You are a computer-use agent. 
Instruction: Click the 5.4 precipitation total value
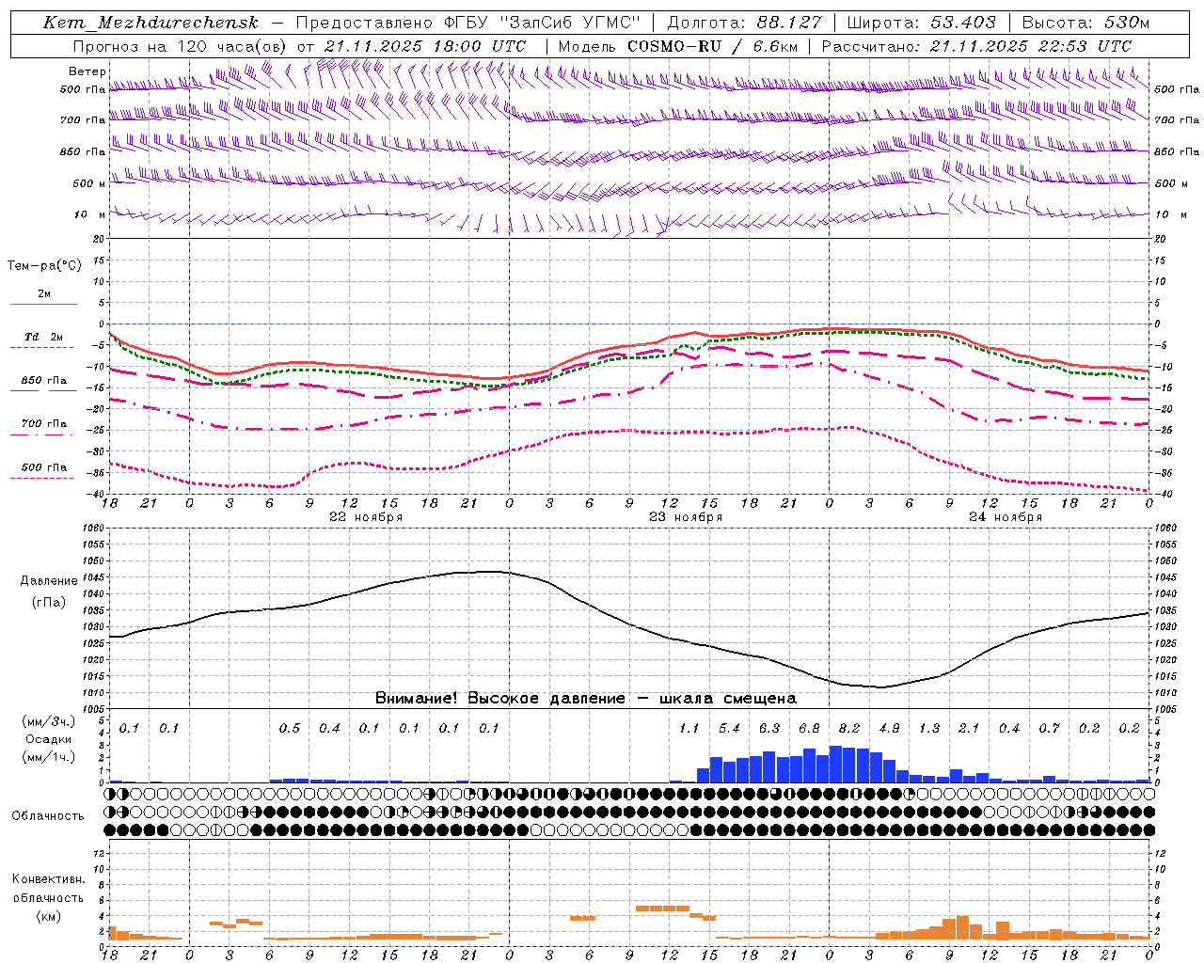pos(729,728)
